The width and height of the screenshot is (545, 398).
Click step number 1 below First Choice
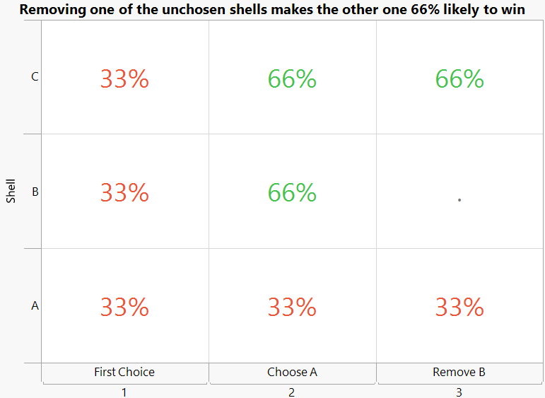click(124, 392)
